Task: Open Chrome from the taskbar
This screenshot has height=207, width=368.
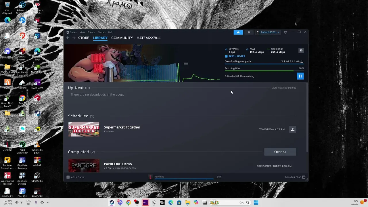Action: tap(129, 202)
